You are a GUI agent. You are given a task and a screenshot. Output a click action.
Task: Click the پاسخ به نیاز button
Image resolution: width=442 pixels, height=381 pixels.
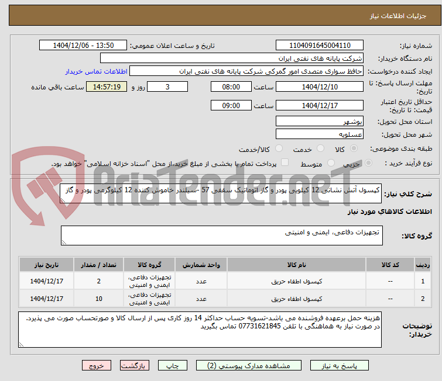(x=340, y=366)
